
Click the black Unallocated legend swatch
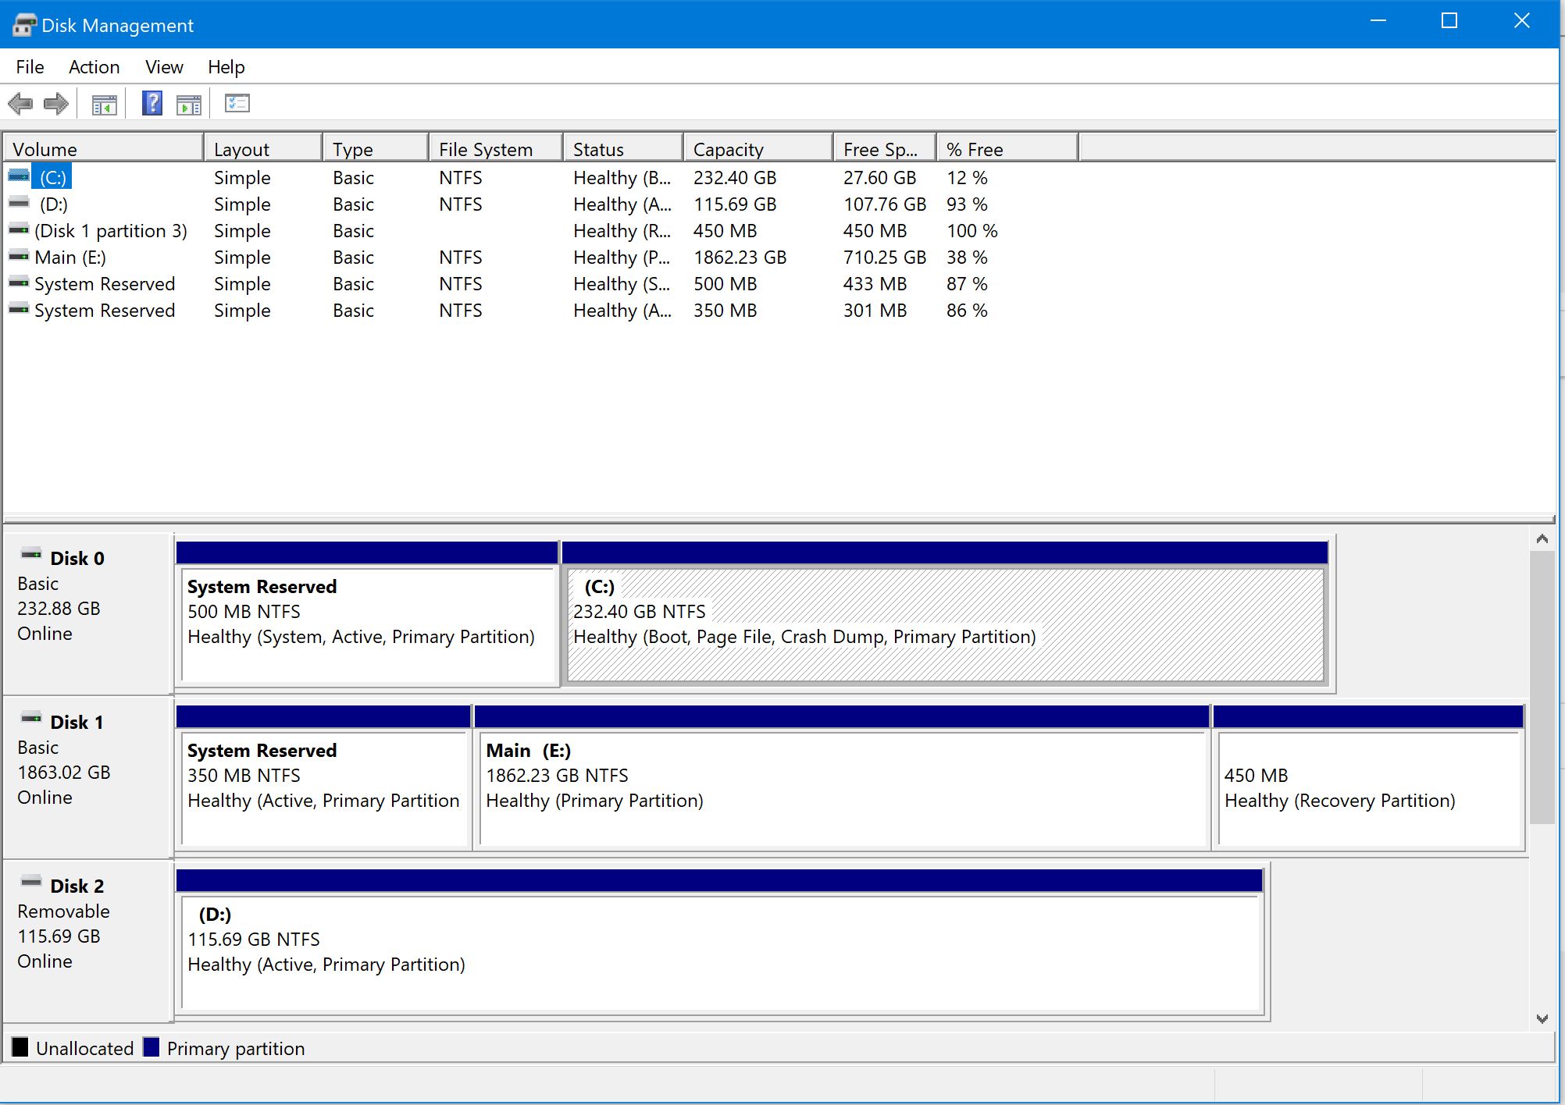pyautogui.click(x=20, y=1047)
